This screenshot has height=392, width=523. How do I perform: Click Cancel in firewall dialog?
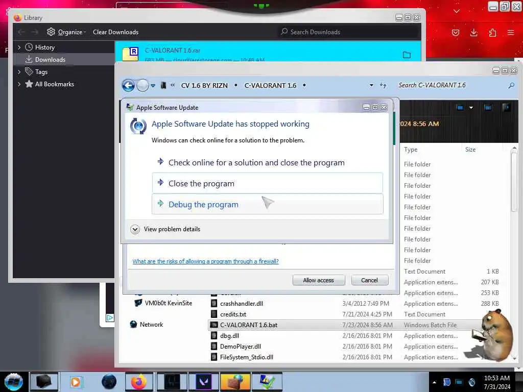coord(370,280)
